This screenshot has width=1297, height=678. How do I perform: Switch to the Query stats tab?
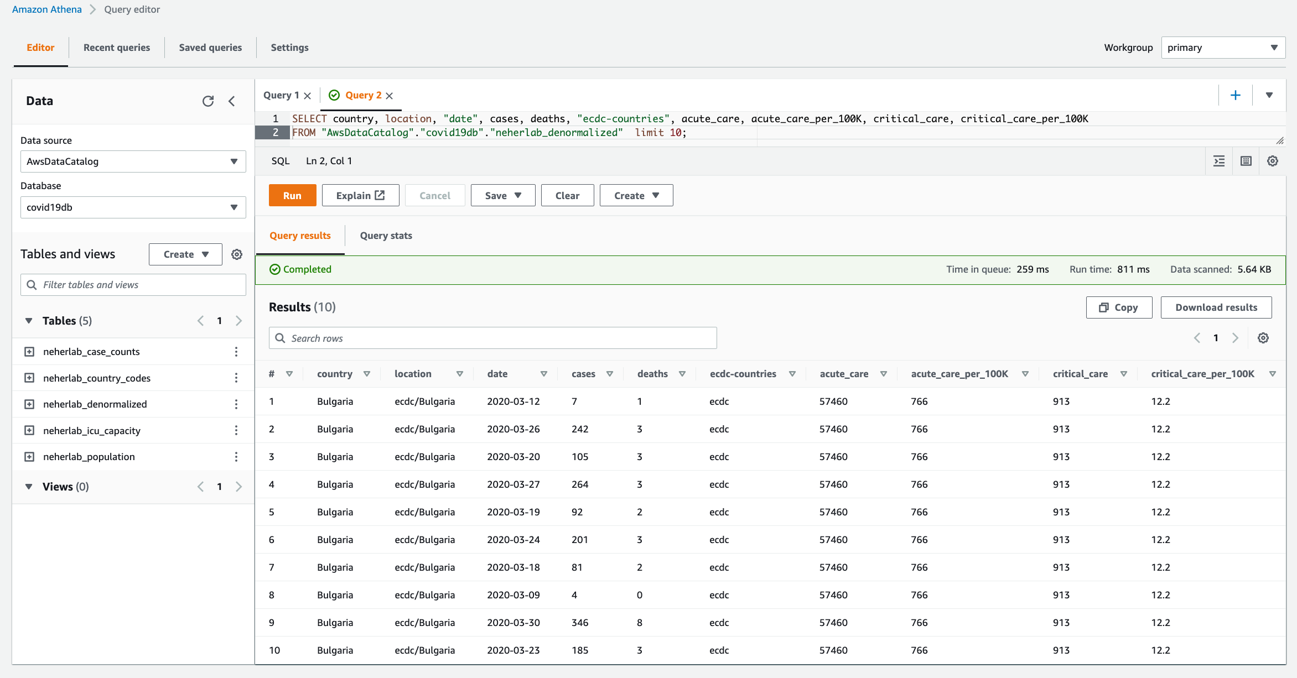386,236
